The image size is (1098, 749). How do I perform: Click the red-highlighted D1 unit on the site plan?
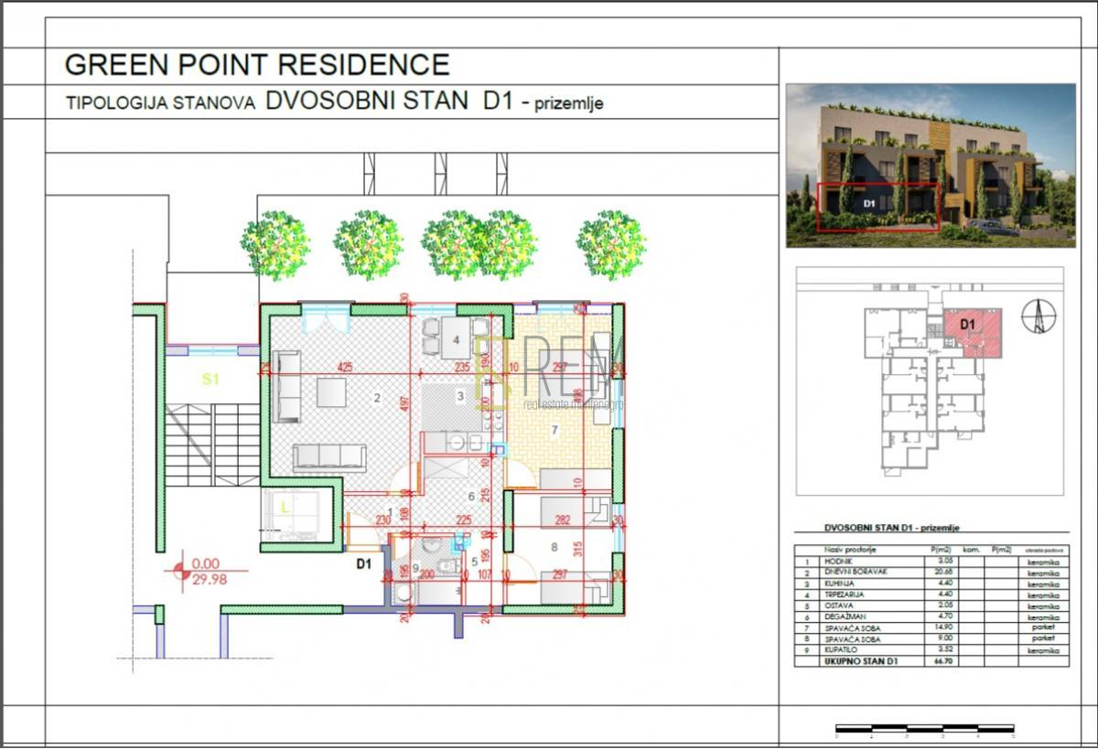tap(973, 331)
